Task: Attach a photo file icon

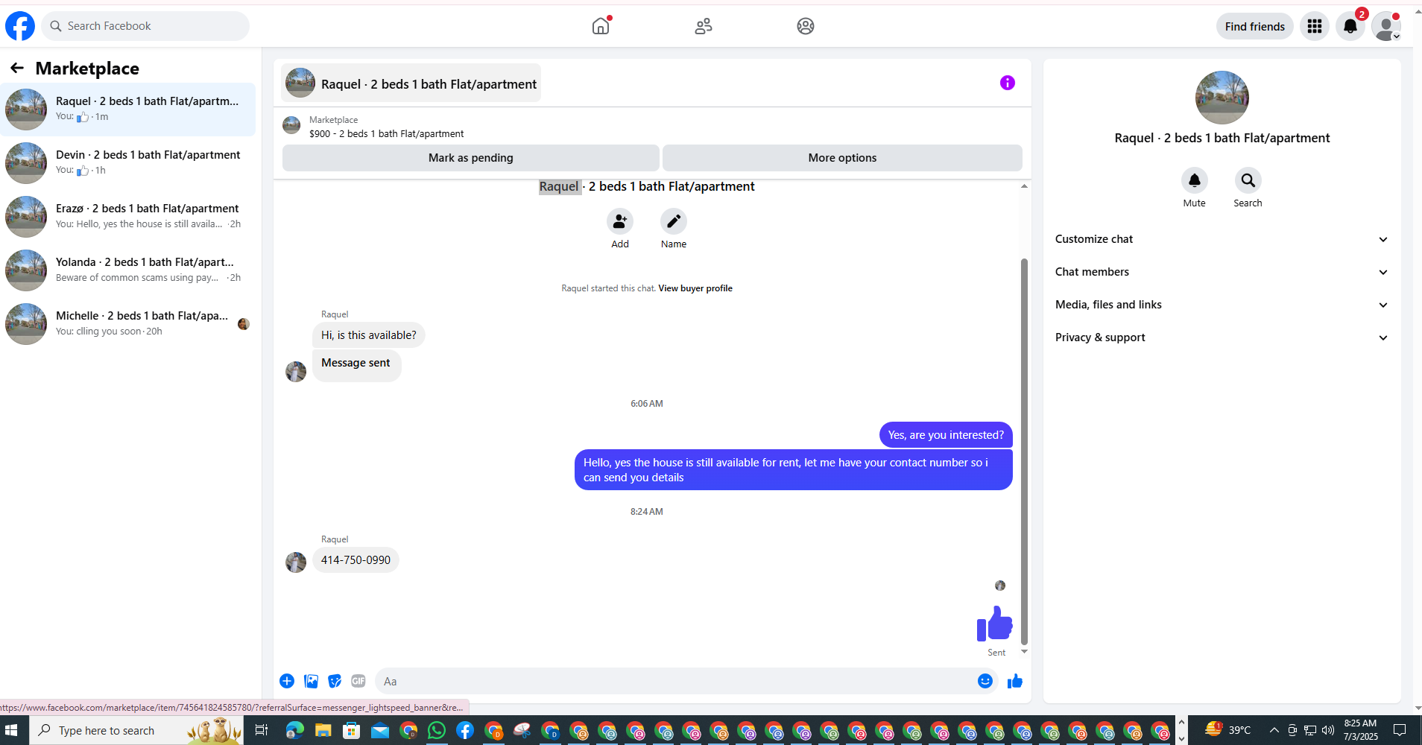Action: click(x=311, y=681)
